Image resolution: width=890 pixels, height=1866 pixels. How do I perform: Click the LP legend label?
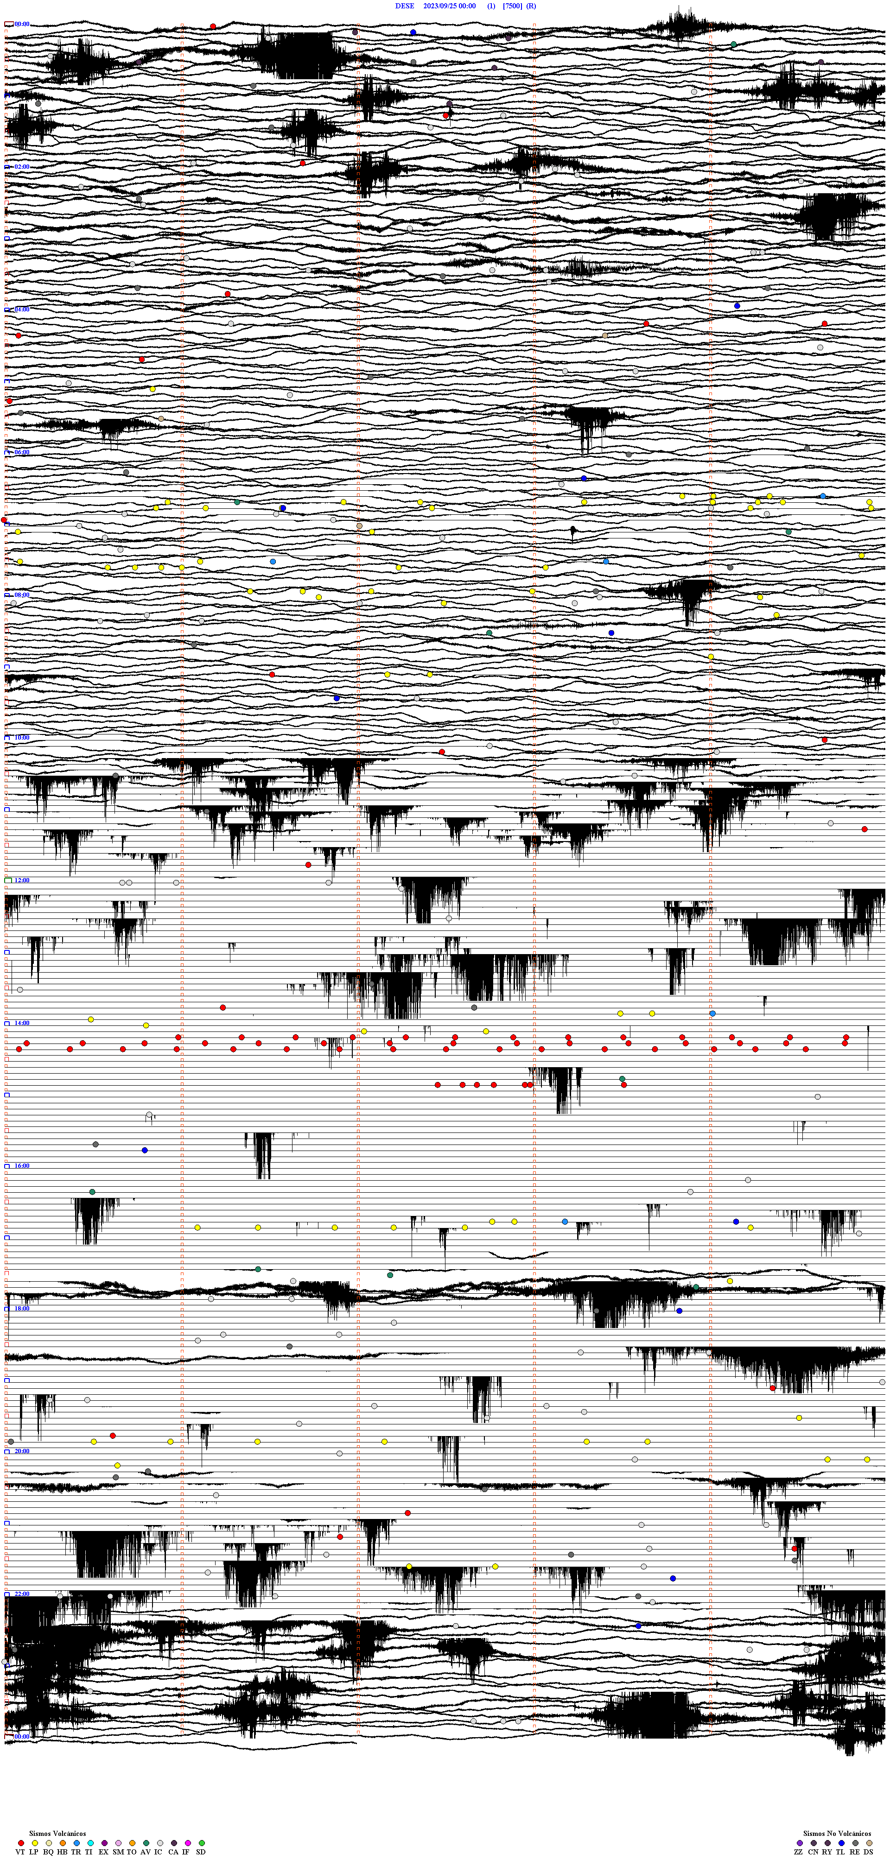pos(33,1852)
